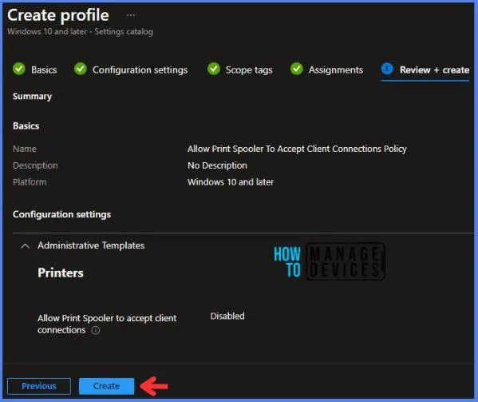The image size is (478, 402).
Task: Click the Administrative Templates heading text
Action: (x=91, y=245)
